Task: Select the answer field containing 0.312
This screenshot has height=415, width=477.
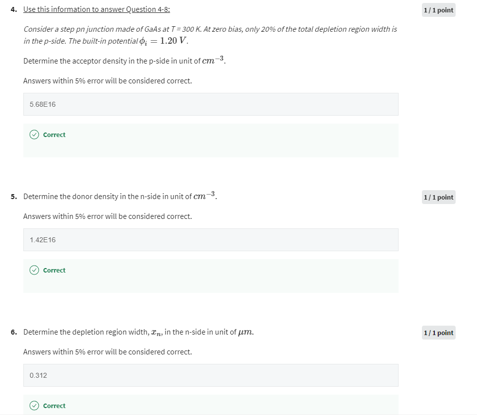Action: click(x=210, y=375)
